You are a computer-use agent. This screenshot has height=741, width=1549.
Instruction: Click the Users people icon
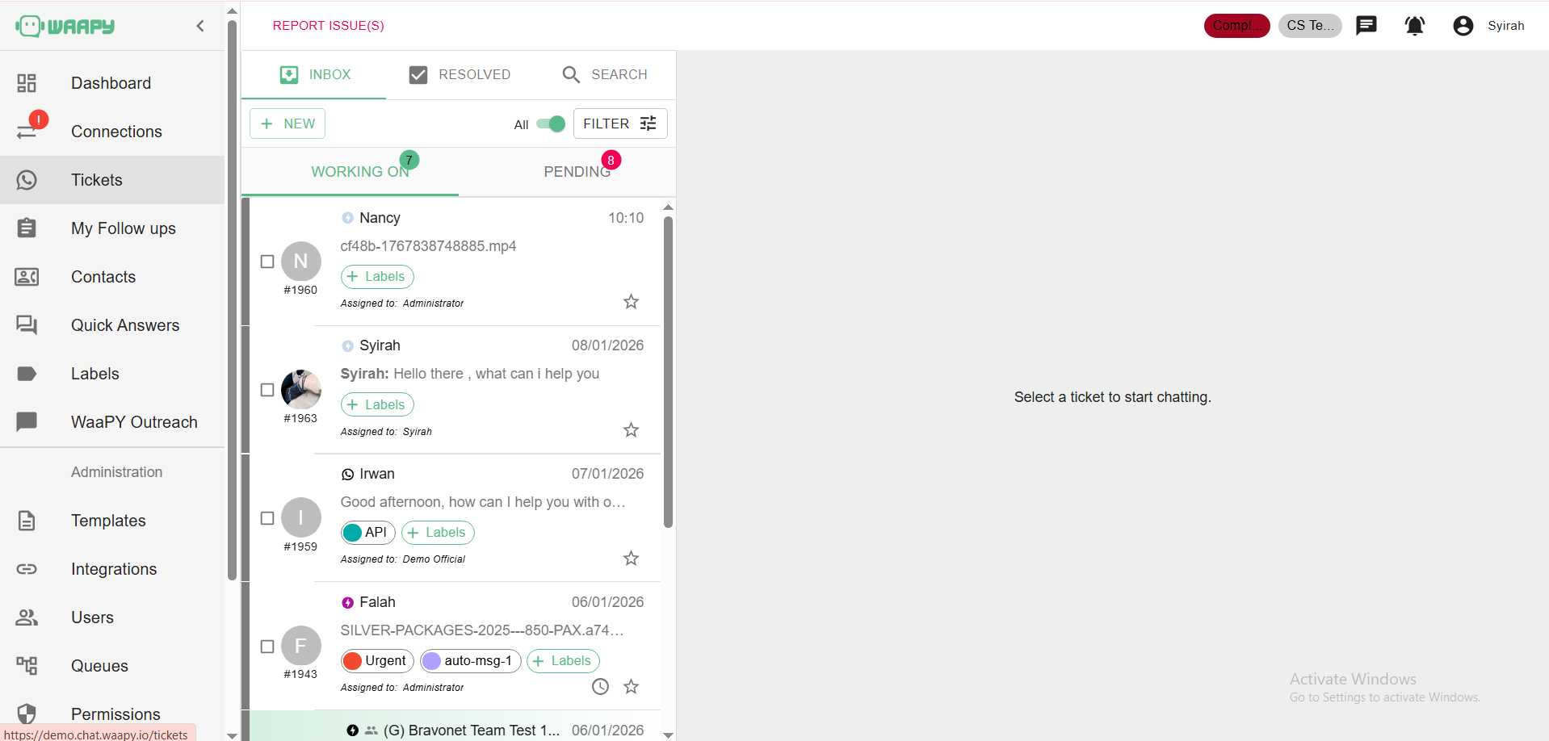pos(27,617)
